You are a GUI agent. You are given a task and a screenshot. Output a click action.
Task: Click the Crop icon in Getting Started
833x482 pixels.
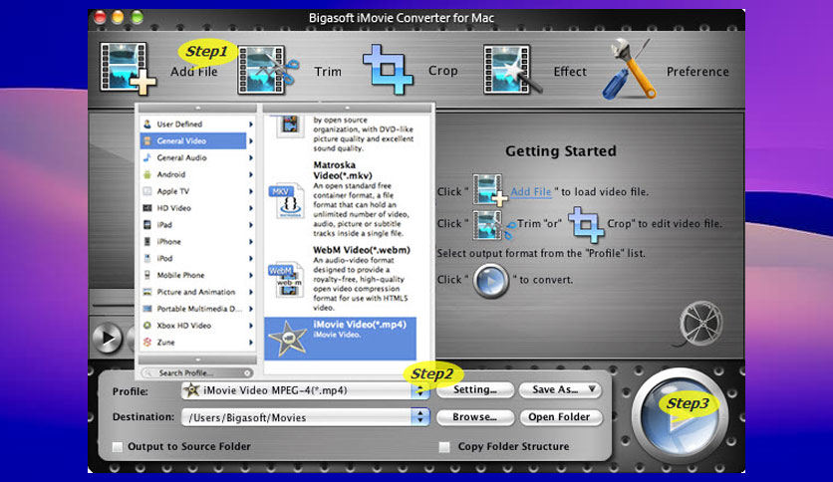click(586, 224)
